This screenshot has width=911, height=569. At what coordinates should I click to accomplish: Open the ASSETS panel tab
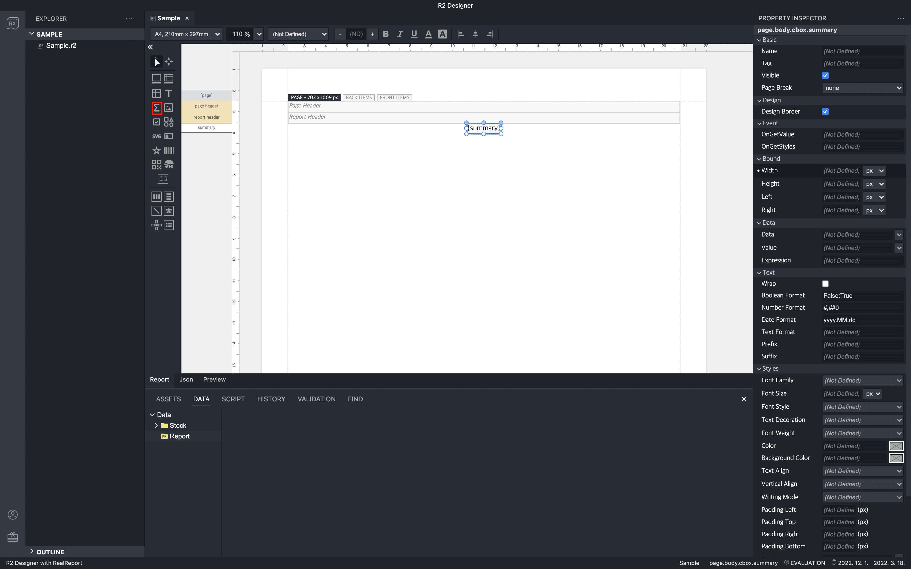pos(168,399)
